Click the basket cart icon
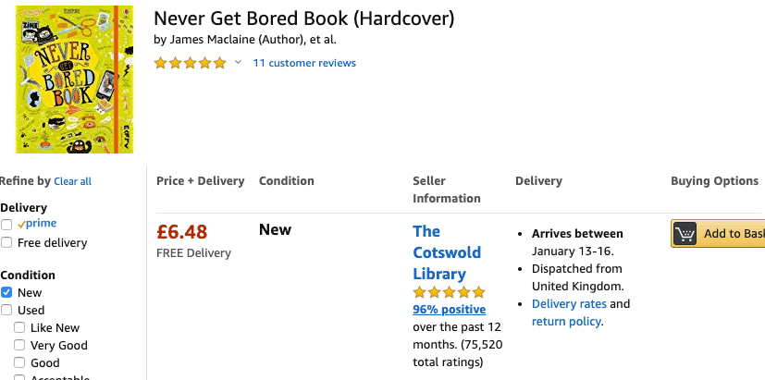Image resolution: width=765 pixels, height=380 pixels. tap(685, 234)
